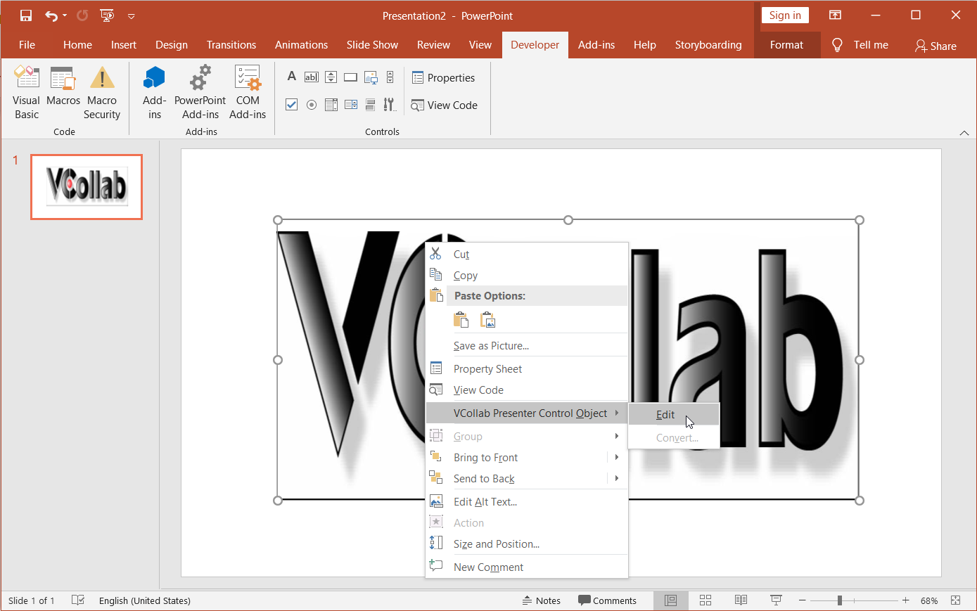Viewport: 977px width, 611px height.
Task: Open COM Add-ins manager
Action: tap(248, 92)
